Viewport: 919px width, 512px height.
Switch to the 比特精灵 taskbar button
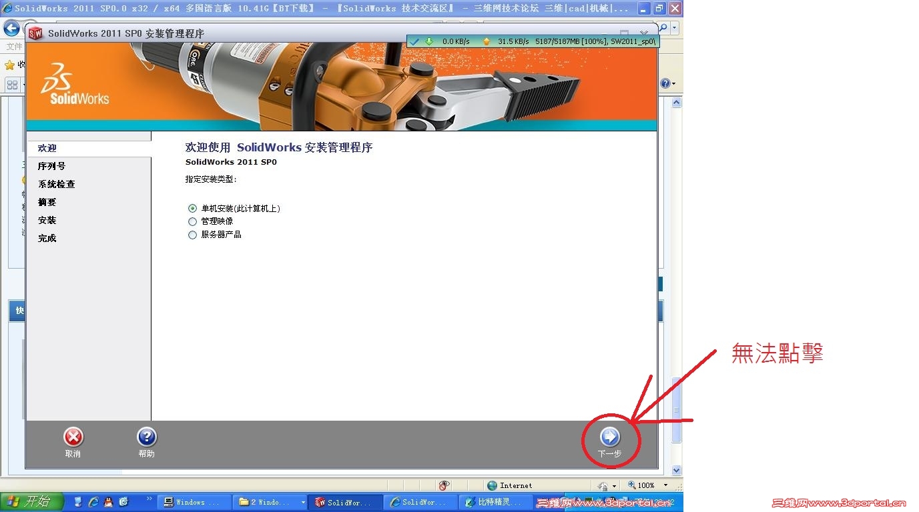[495, 502]
